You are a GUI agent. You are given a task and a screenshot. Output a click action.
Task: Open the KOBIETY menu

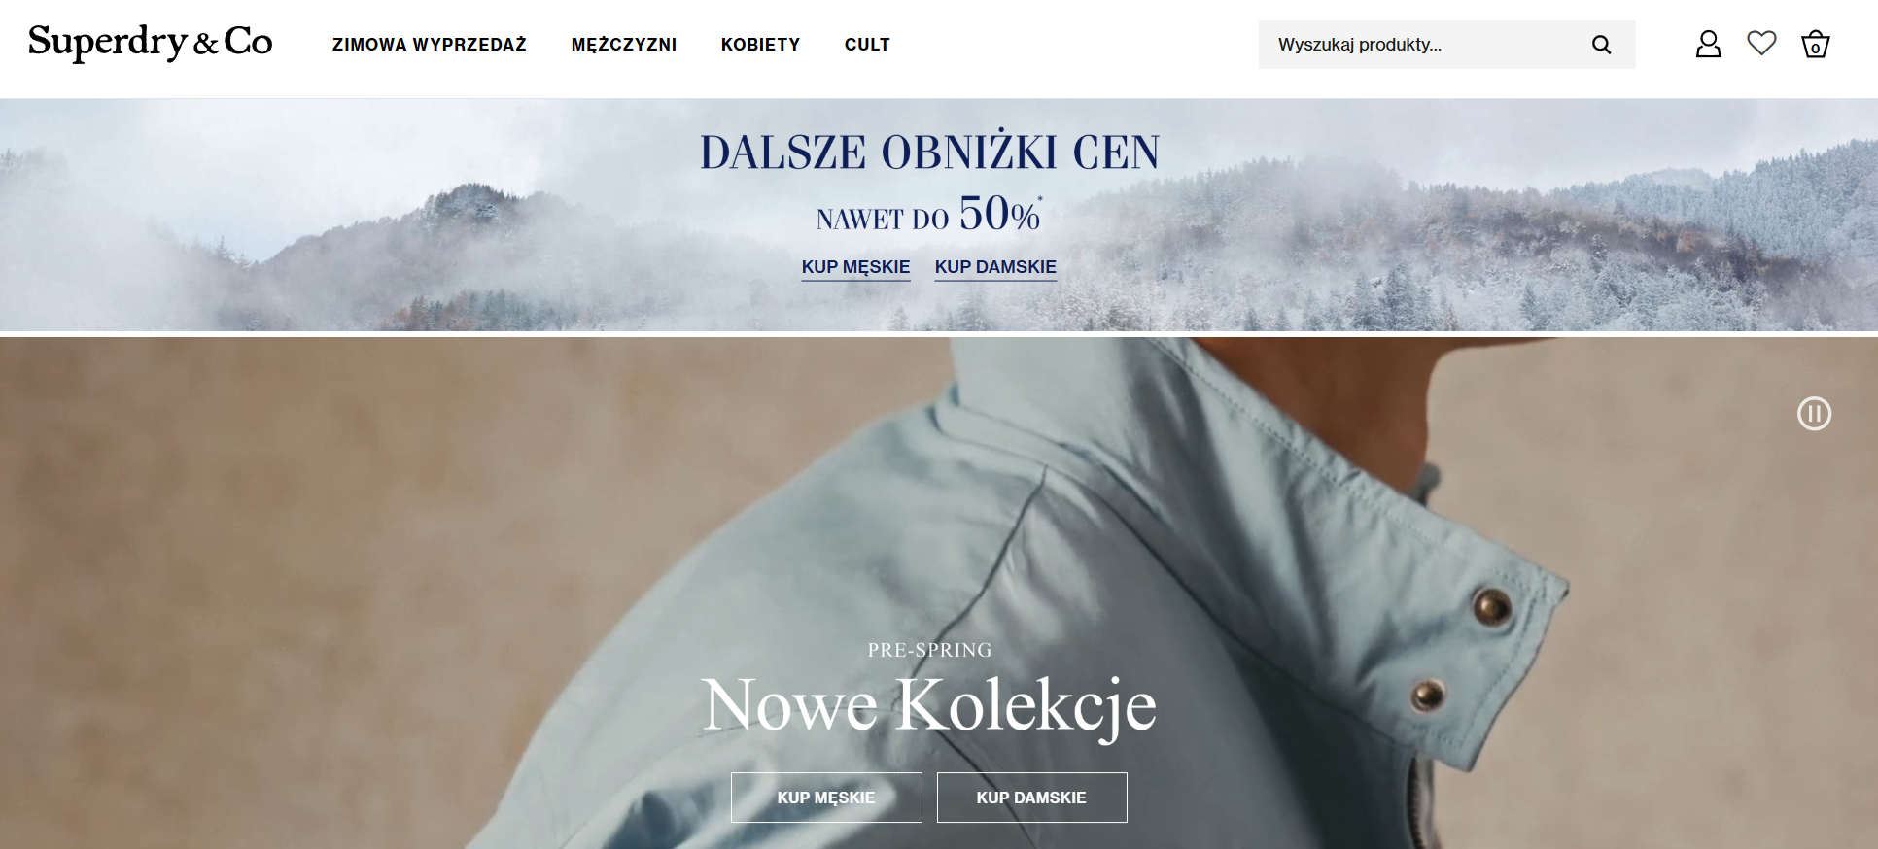click(760, 45)
